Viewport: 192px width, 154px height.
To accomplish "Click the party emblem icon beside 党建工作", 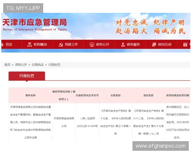I will 61,45.
